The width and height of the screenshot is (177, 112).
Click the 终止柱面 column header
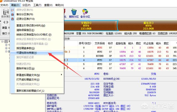pos(149,44)
